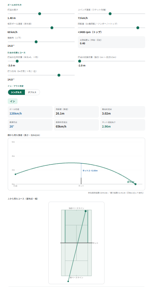
Task: Click the イン/アウト判定 heading
Action: pos(15,86)
